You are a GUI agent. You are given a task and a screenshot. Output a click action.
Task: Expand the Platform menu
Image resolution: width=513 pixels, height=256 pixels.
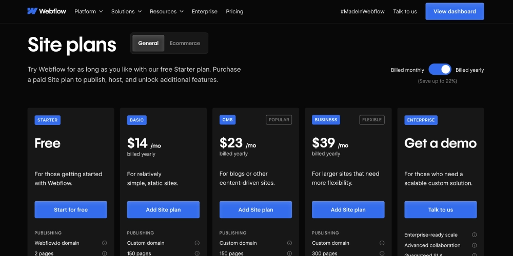pos(89,11)
